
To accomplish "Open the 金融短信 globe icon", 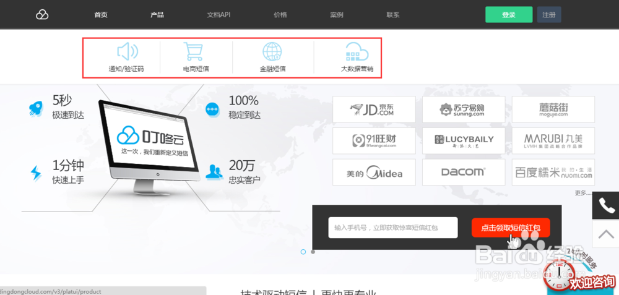I will (x=272, y=51).
